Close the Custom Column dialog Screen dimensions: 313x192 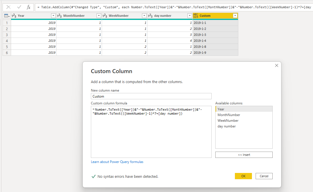[276, 65]
